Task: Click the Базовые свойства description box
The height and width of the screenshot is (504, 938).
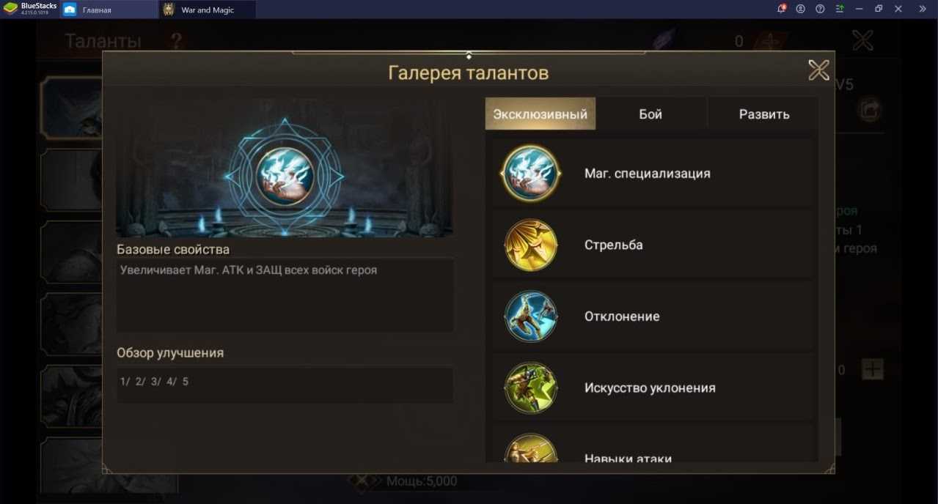Action: pos(285,295)
